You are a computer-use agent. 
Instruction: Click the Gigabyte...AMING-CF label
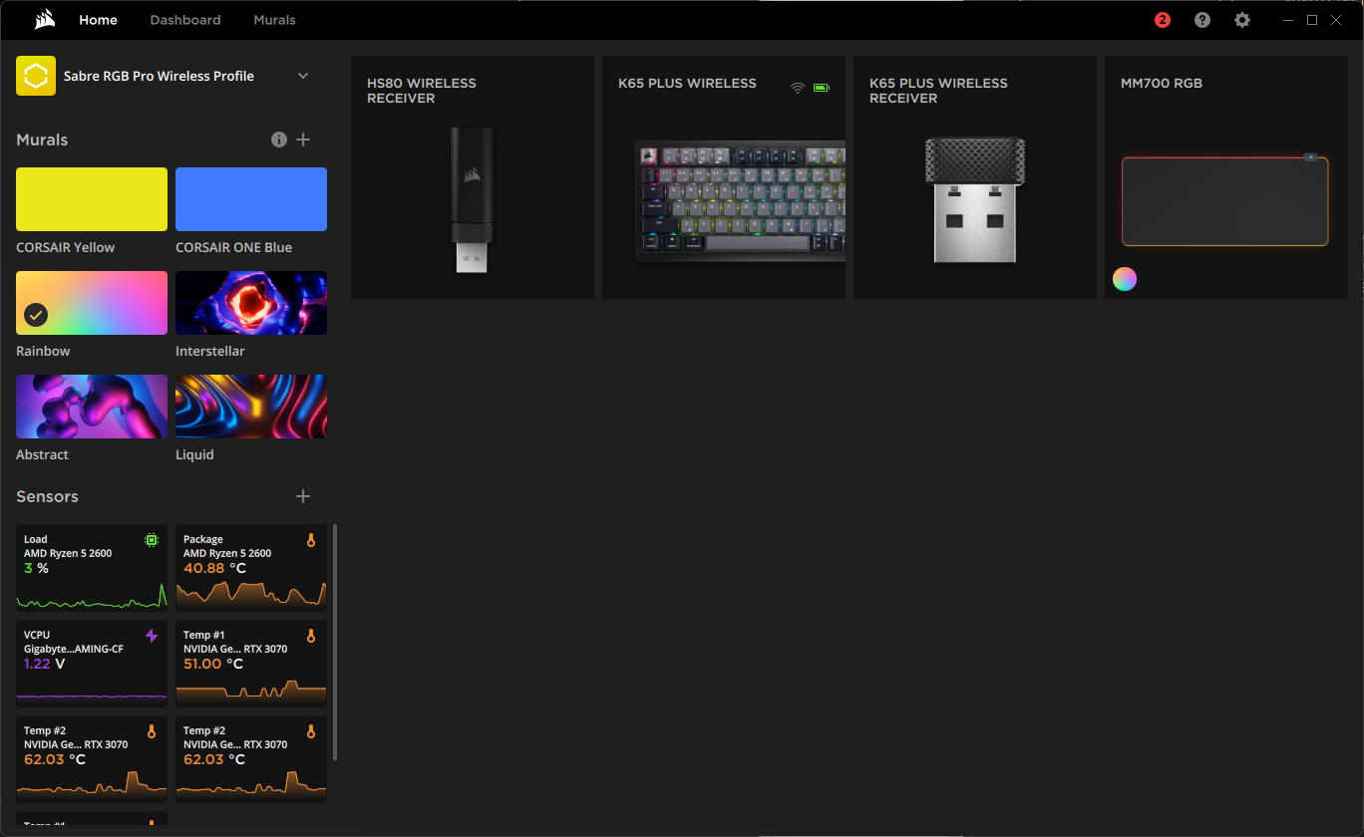coord(74,649)
